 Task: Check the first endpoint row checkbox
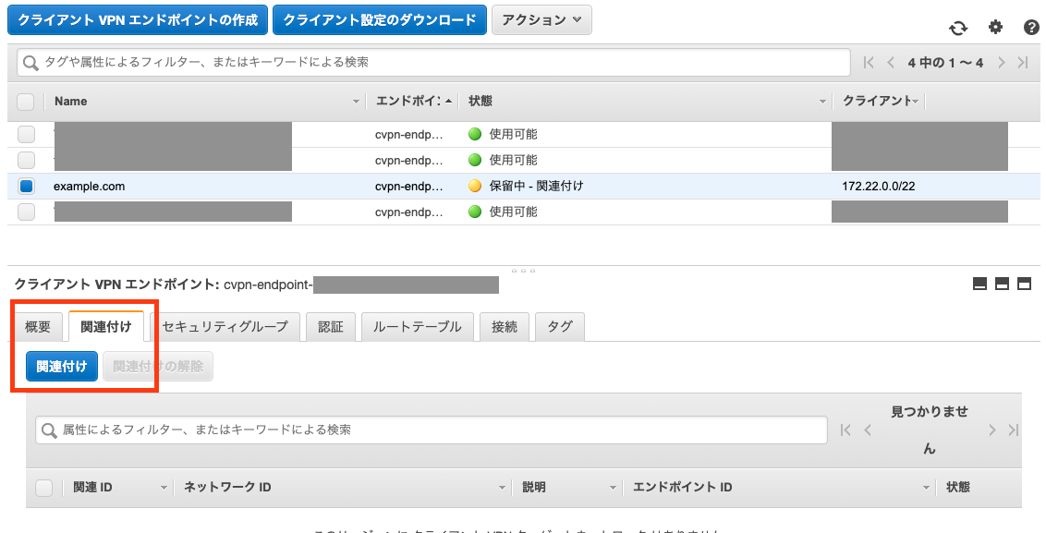tap(26, 133)
